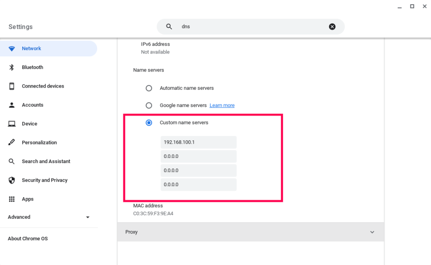This screenshot has width=431, height=265.
Task: Click the Personalization brush icon
Action: (11, 142)
